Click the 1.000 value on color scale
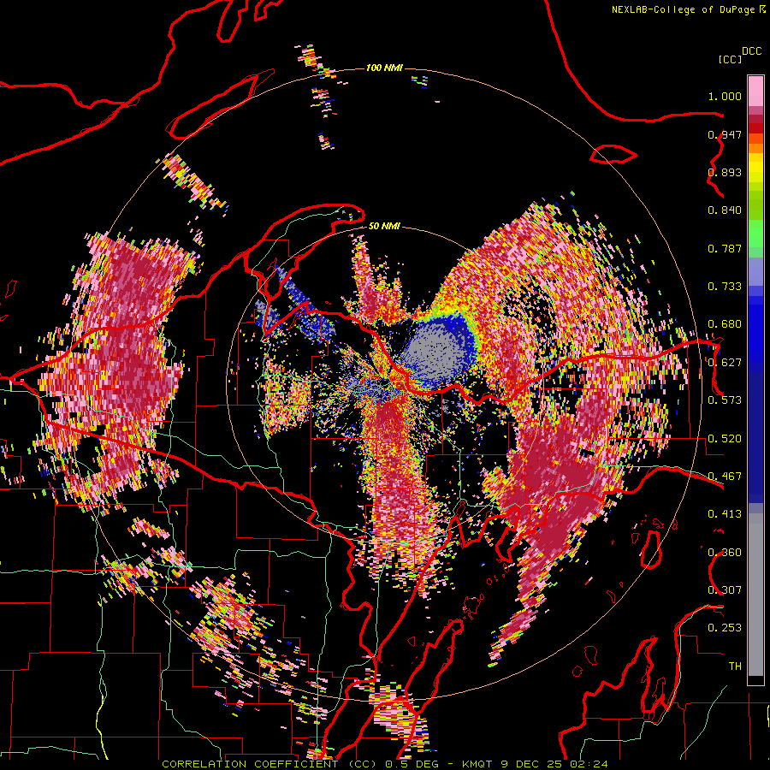The height and width of the screenshot is (770, 770). (x=725, y=96)
